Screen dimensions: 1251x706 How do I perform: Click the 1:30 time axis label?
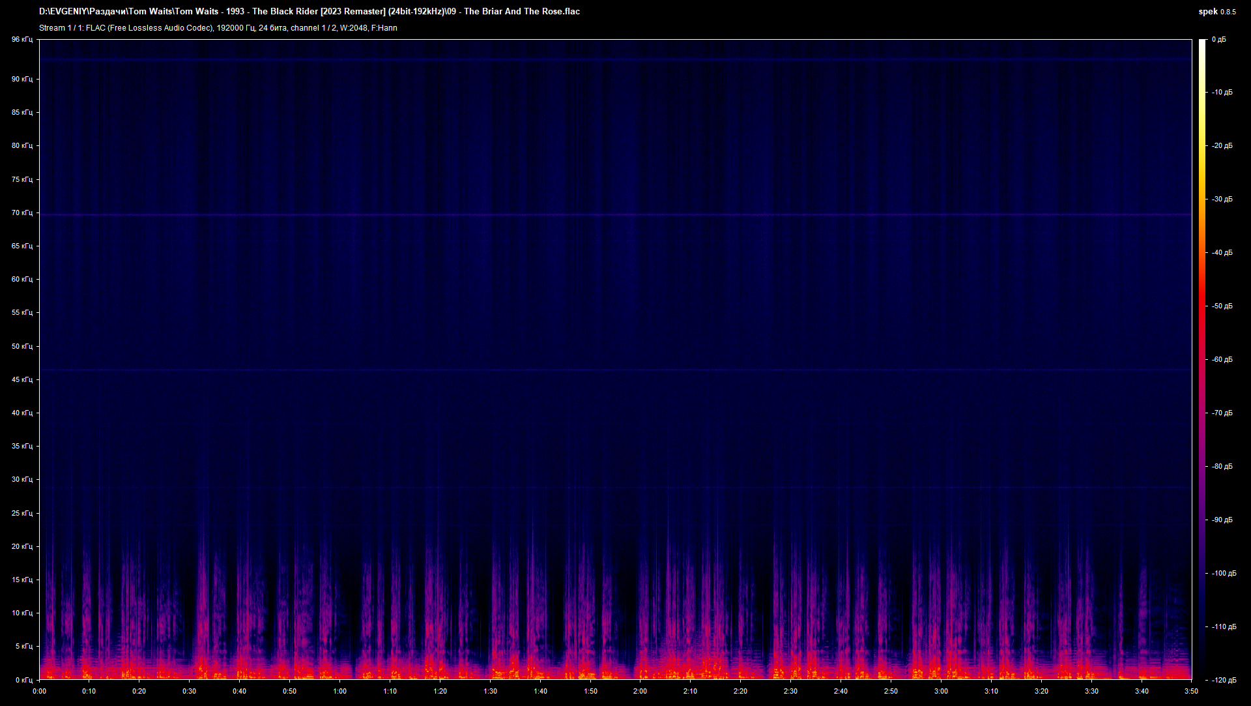click(491, 692)
